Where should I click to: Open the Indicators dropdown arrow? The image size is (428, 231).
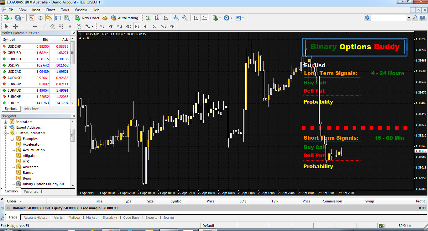pyautogui.click(x=220, y=18)
